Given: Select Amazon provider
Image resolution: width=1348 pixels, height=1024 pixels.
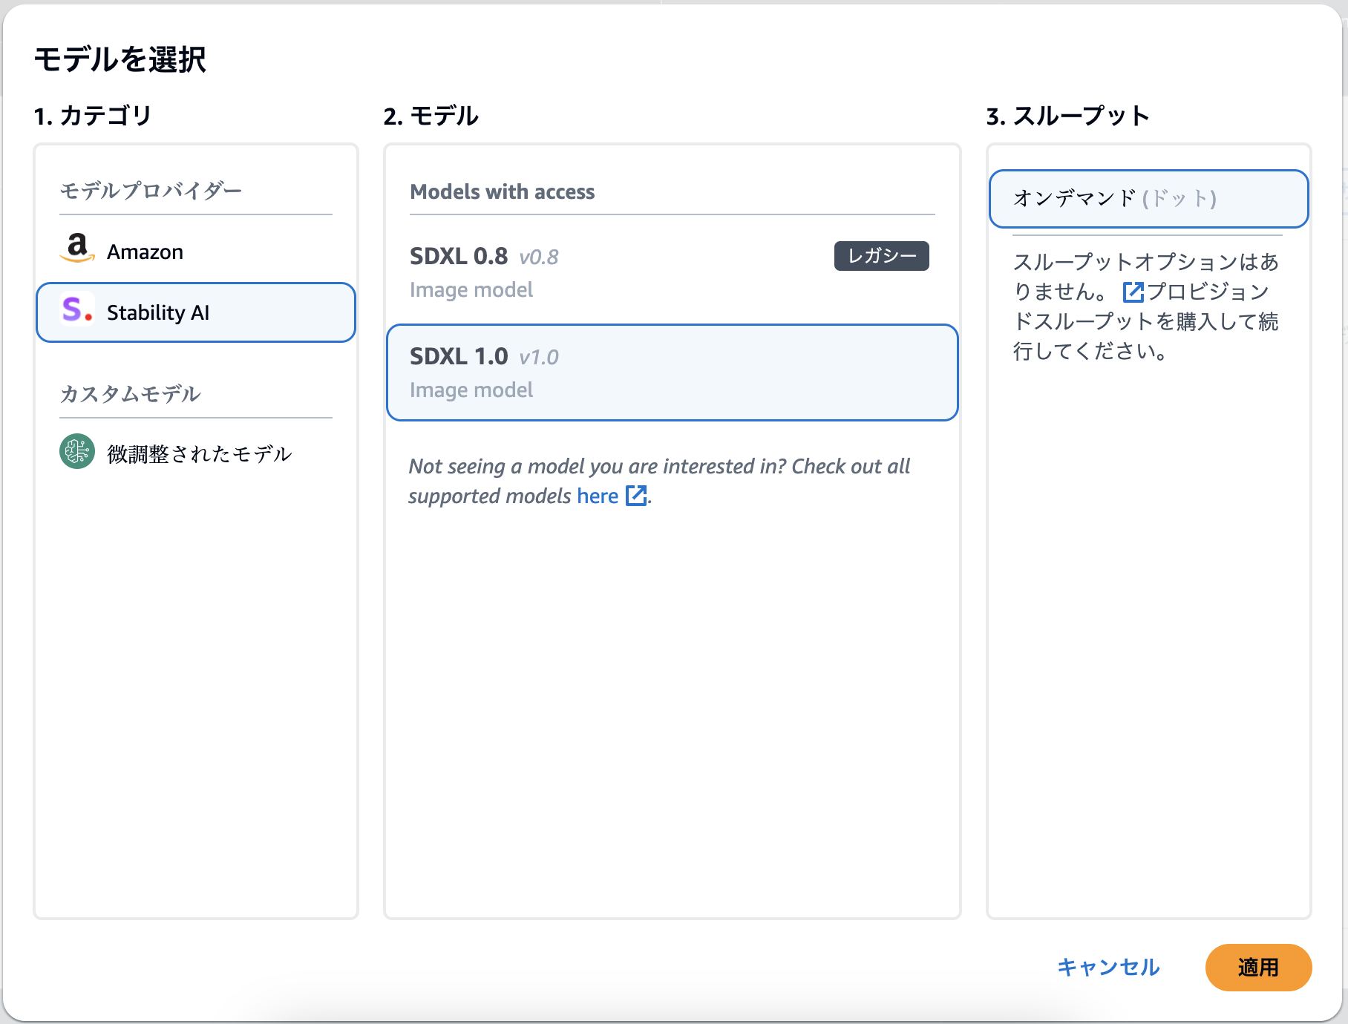Looking at the screenshot, I should coord(196,252).
